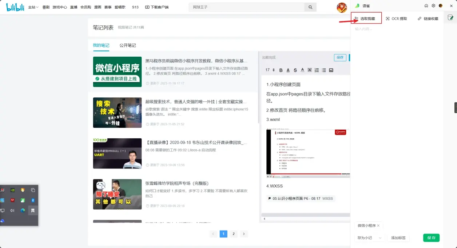Go to page 2 of notes
The height and width of the screenshot is (248, 457).
coord(234,234)
